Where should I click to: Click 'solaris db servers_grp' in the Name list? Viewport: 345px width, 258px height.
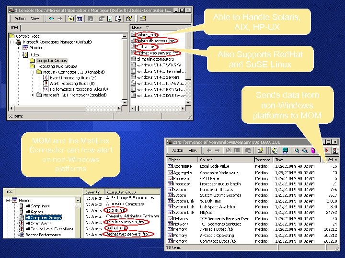point(156,41)
